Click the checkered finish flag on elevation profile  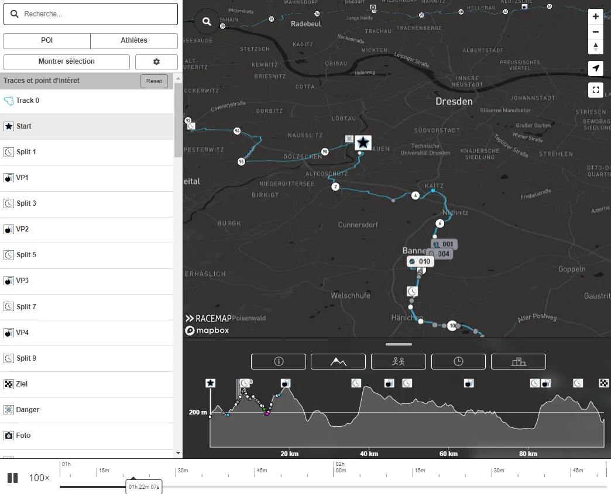(x=603, y=383)
